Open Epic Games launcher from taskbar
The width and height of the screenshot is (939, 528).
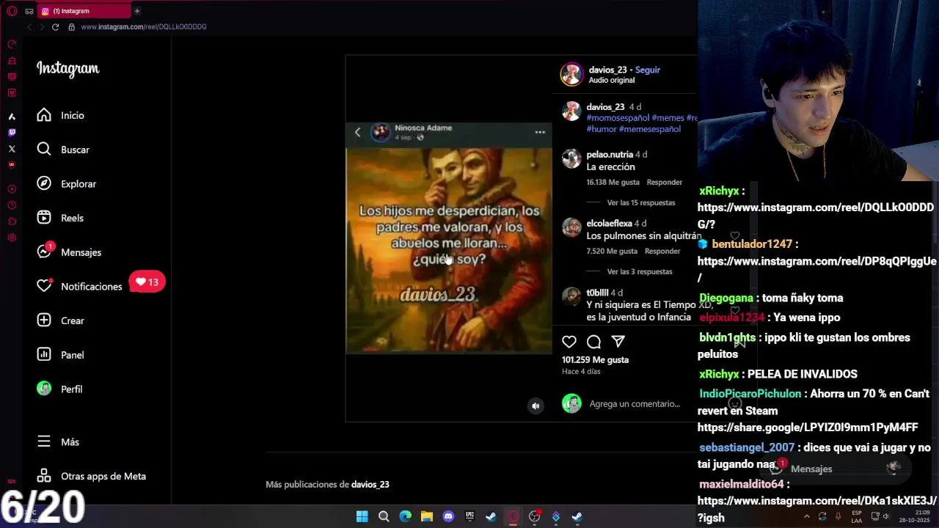point(469,516)
